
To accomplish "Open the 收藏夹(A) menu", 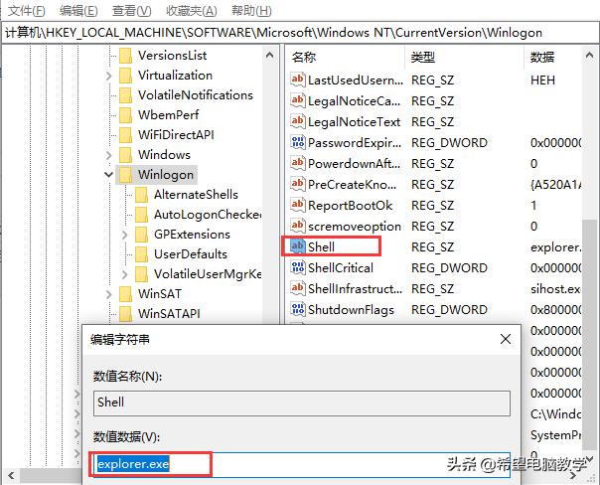I will (192, 10).
